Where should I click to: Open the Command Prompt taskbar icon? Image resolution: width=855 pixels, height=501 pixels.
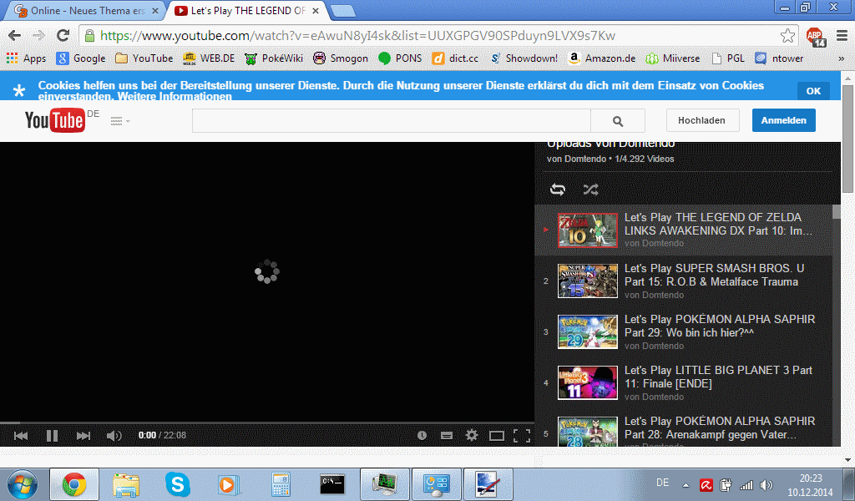coord(332,483)
